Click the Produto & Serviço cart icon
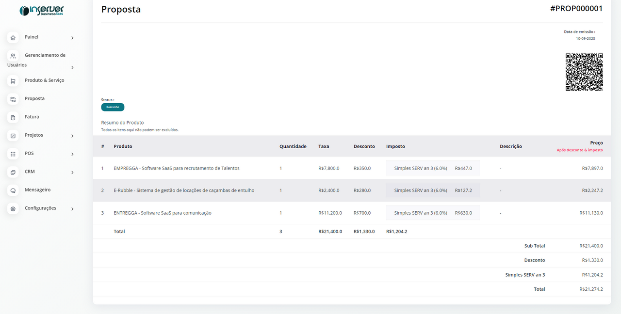Screen dimensions: 621x314 click(x=13, y=81)
